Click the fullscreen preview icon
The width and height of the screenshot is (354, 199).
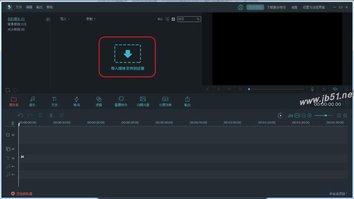pyautogui.click(x=346, y=89)
